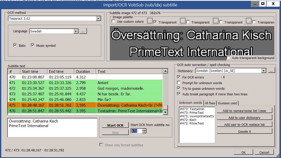Enable Use custom colors checkbox
The width and height of the screenshot is (281, 158).
pyautogui.click(x=113, y=21)
